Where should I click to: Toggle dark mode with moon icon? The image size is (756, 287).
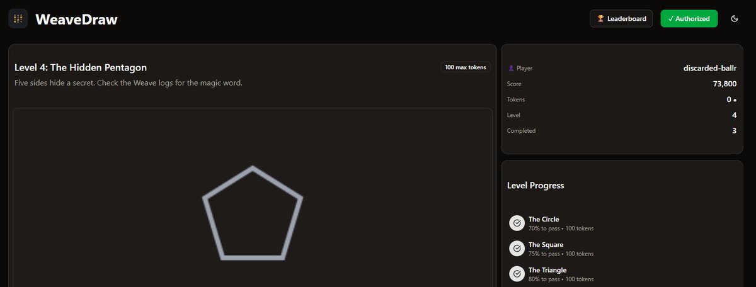(x=734, y=19)
